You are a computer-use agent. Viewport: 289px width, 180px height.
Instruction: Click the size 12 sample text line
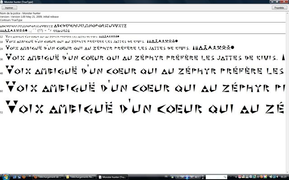click(62, 36)
